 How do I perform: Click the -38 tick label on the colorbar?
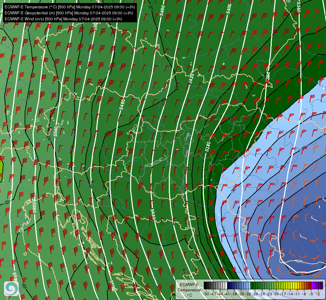click(234, 294)
